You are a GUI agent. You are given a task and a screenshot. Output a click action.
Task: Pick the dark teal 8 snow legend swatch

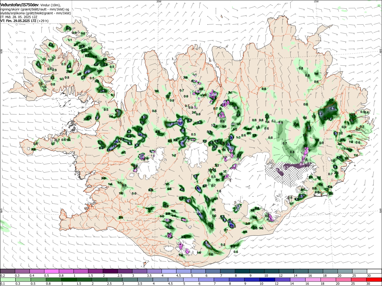click(242, 271)
